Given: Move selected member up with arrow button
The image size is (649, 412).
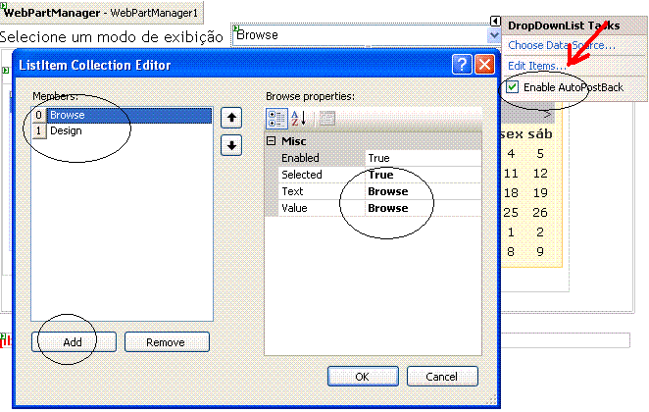Looking at the screenshot, I should 231,118.
